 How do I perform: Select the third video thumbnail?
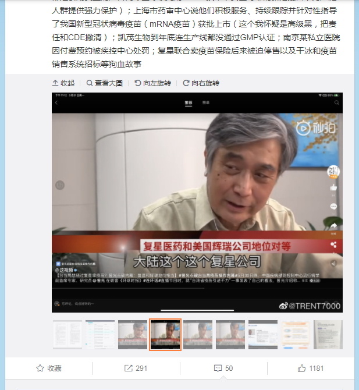tap(133, 335)
